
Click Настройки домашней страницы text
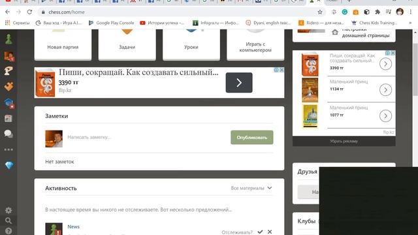pyautogui.click(x=366, y=33)
